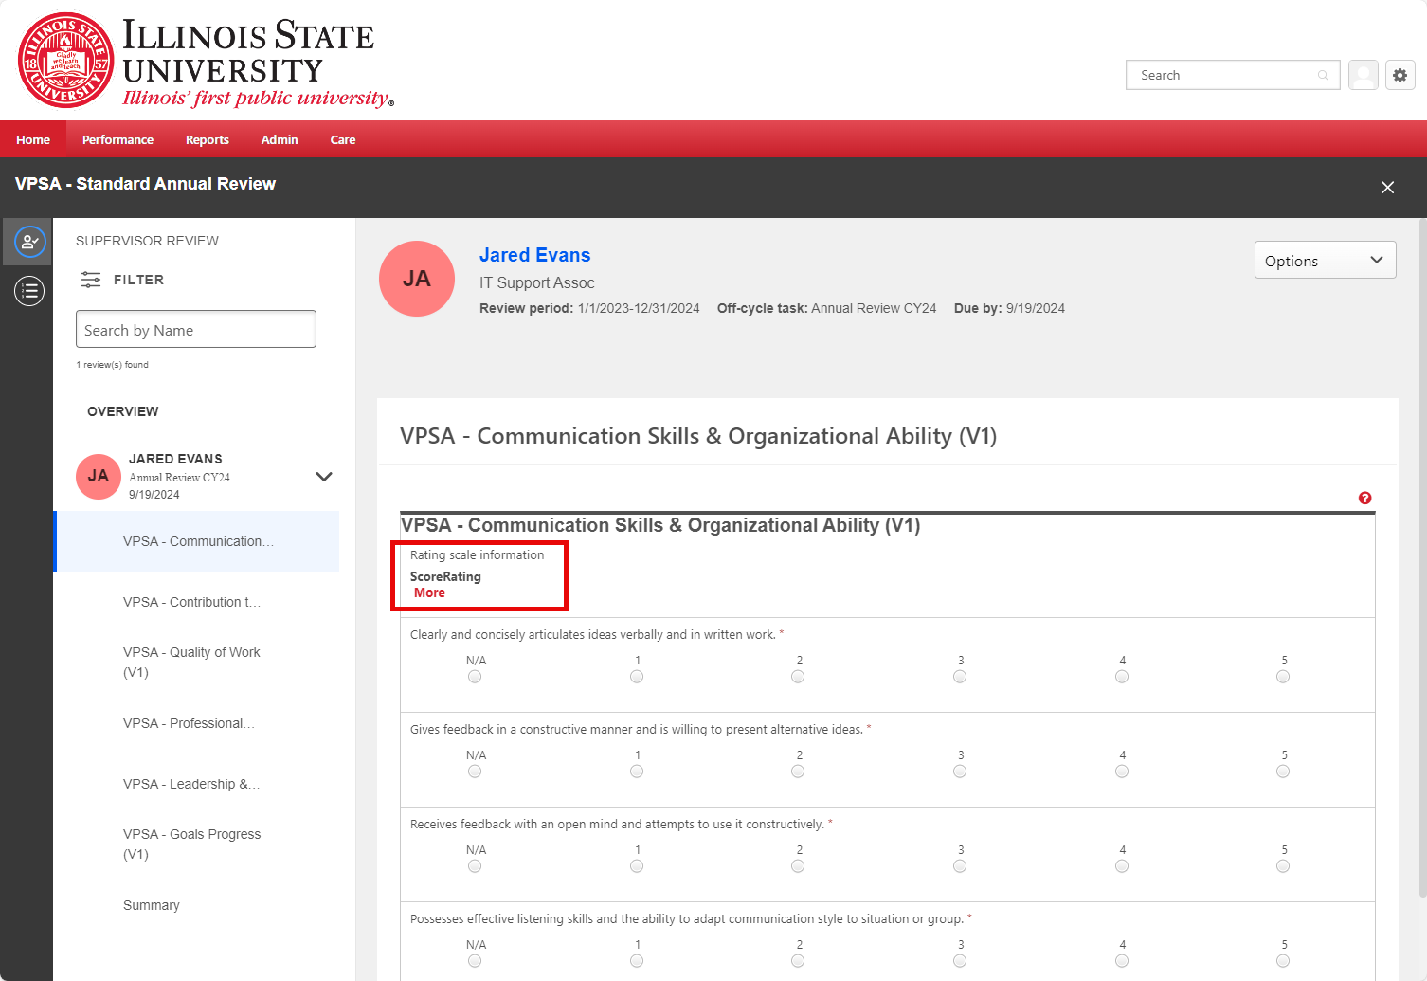1427x981 pixels.
Task: Click the FILTER label button
Action: click(x=138, y=280)
